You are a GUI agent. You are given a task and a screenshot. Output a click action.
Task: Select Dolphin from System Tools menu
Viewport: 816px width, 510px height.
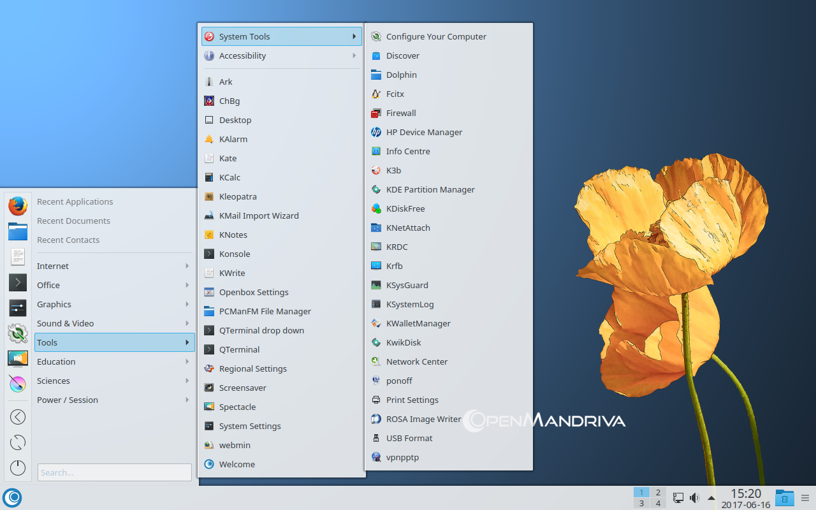pyautogui.click(x=402, y=75)
